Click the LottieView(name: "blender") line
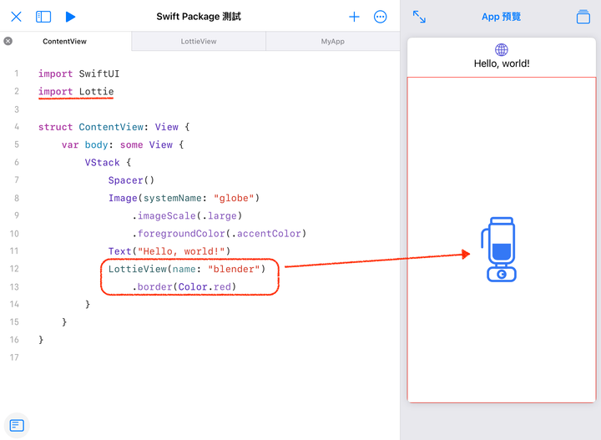The width and height of the screenshot is (601, 440). click(x=187, y=269)
